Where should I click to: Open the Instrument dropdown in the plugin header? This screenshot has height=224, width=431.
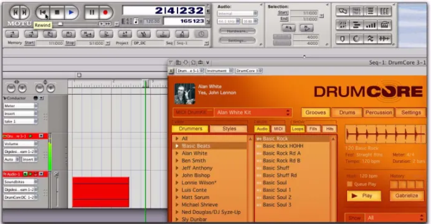click(219, 71)
